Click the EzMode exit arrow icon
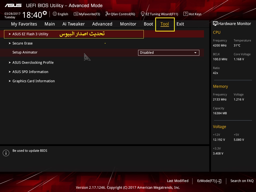The height and width of the screenshot is (192, 256). point(219,181)
